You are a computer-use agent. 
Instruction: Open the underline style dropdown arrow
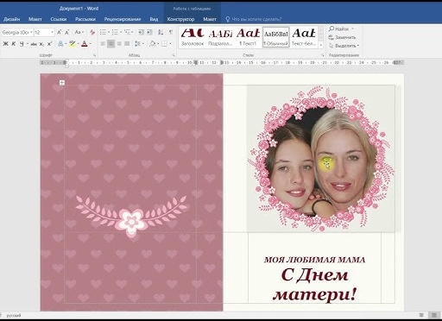pos(28,44)
